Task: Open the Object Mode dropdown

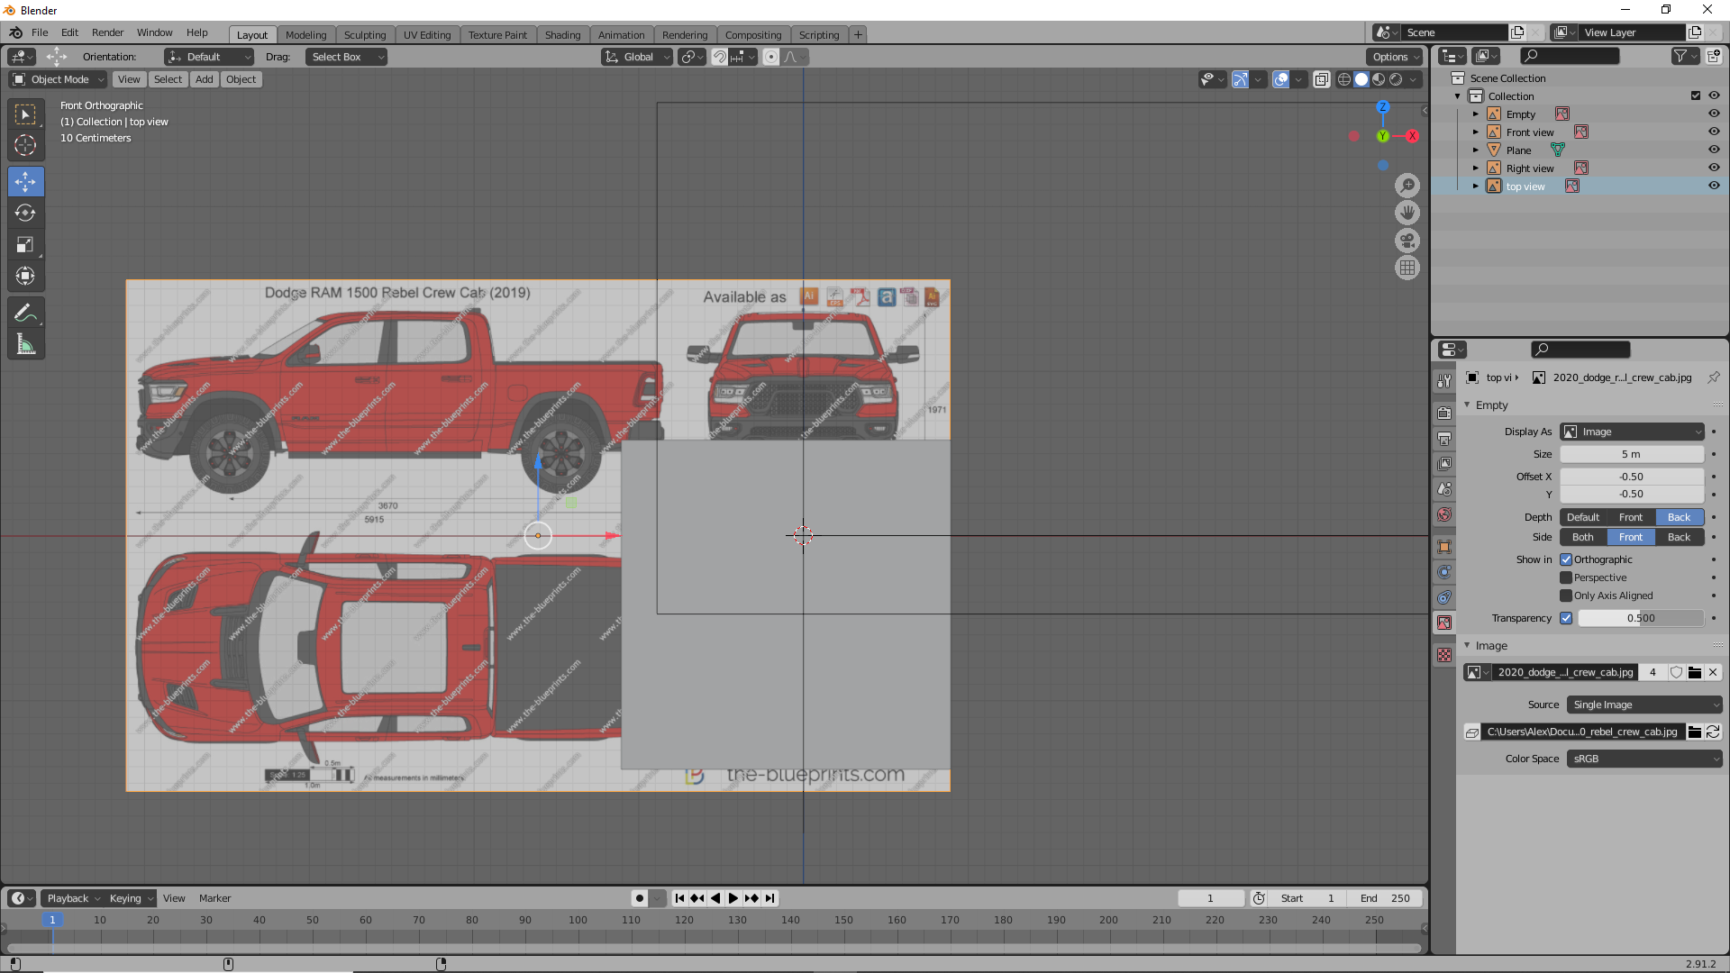Action: (x=58, y=79)
